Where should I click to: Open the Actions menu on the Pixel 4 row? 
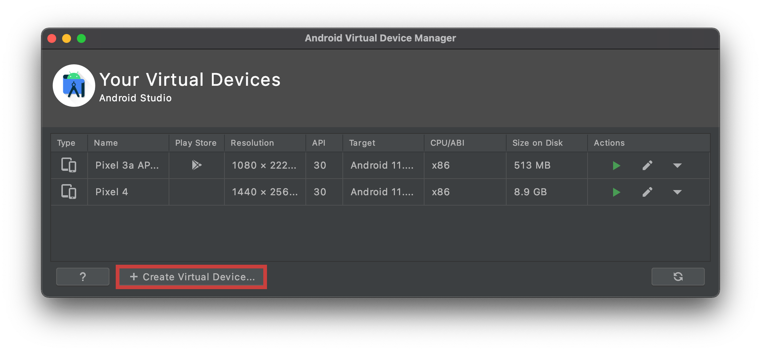coord(677,192)
